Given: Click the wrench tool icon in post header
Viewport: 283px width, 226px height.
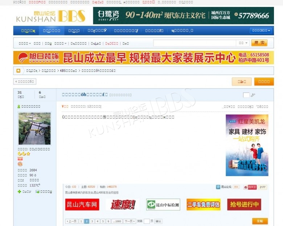Looking at the screenshot, I should pyautogui.click(x=253, y=95).
